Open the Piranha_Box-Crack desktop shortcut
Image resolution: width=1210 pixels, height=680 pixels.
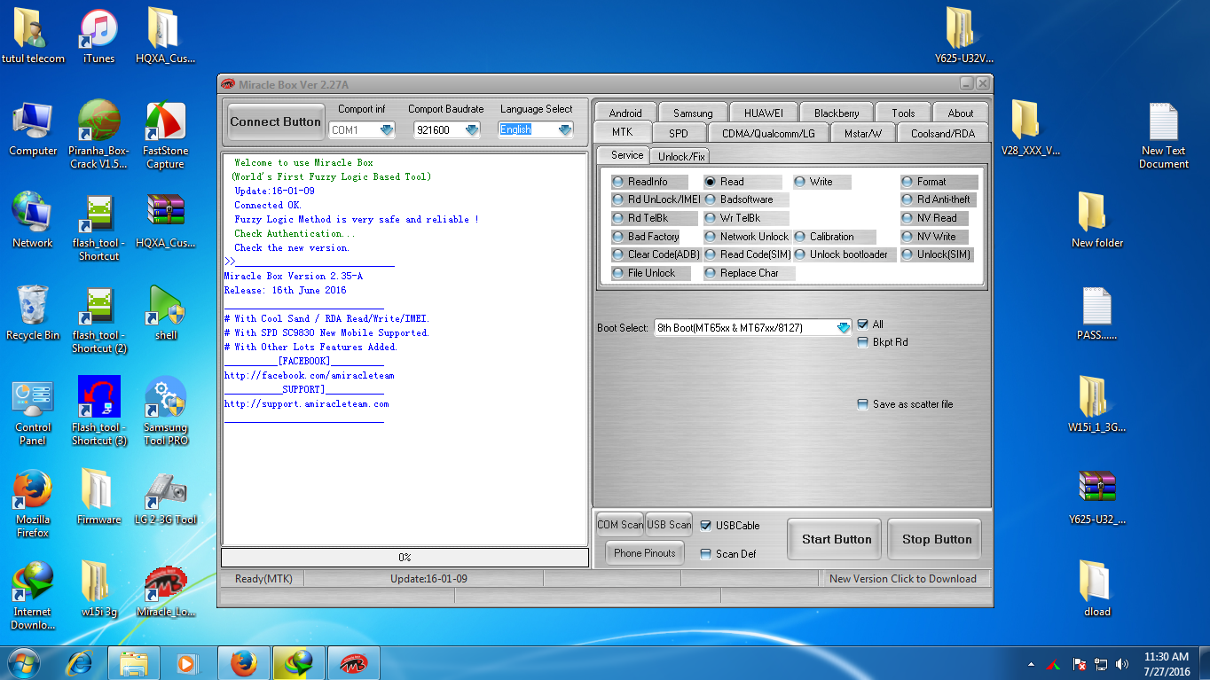(x=98, y=135)
